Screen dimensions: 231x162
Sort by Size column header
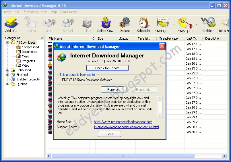[106, 38]
